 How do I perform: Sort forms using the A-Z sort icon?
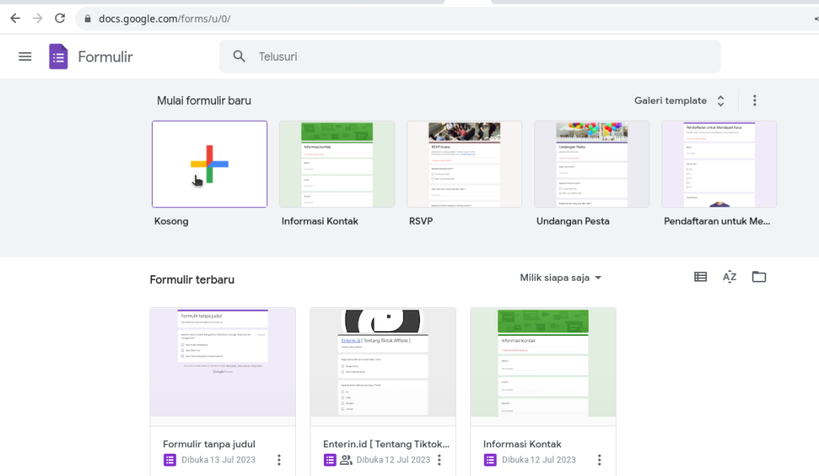(x=729, y=276)
